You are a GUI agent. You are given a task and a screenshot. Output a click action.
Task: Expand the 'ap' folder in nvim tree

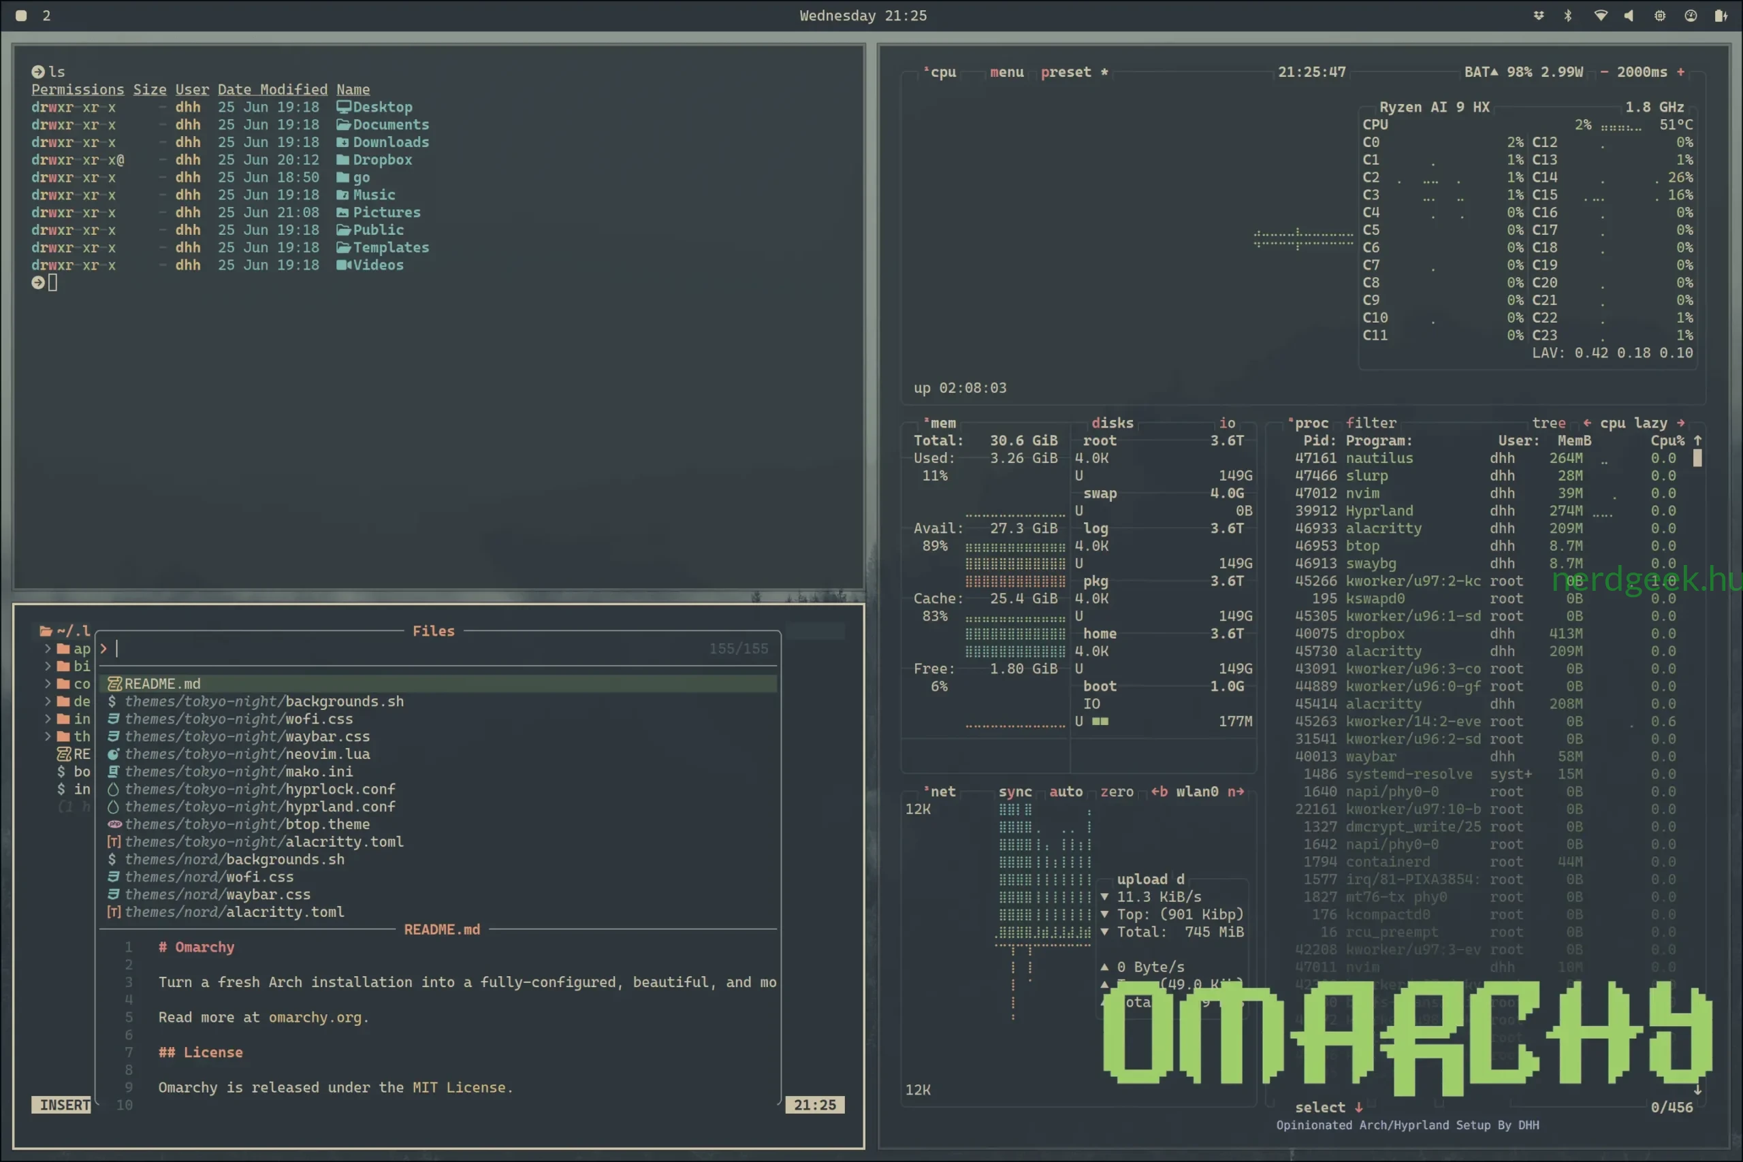click(x=48, y=649)
